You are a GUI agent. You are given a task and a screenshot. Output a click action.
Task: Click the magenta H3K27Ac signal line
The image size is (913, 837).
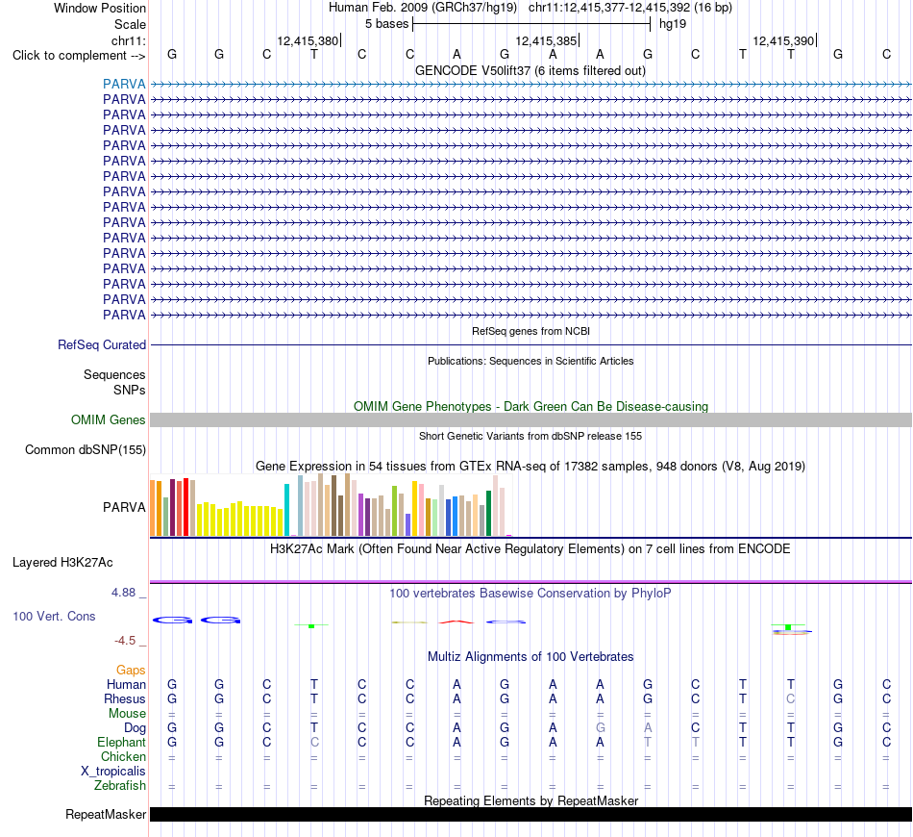click(x=531, y=582)
